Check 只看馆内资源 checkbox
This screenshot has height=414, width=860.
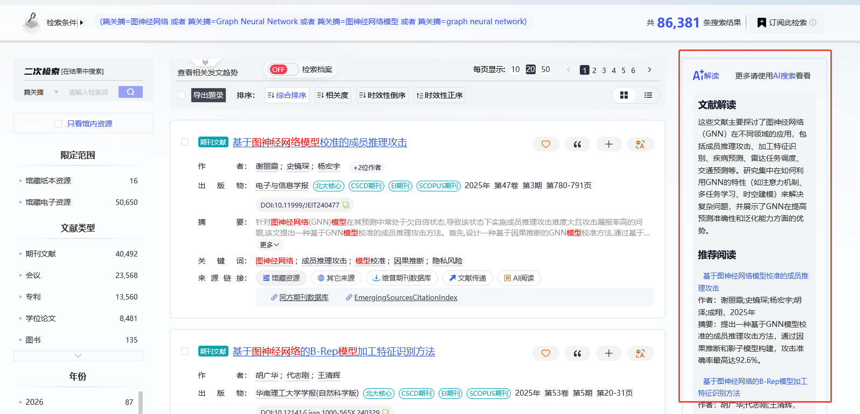(x=58, y=124)
